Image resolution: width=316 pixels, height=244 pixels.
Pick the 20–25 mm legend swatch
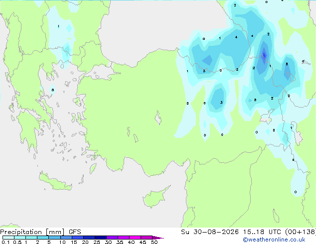[89, 238]
